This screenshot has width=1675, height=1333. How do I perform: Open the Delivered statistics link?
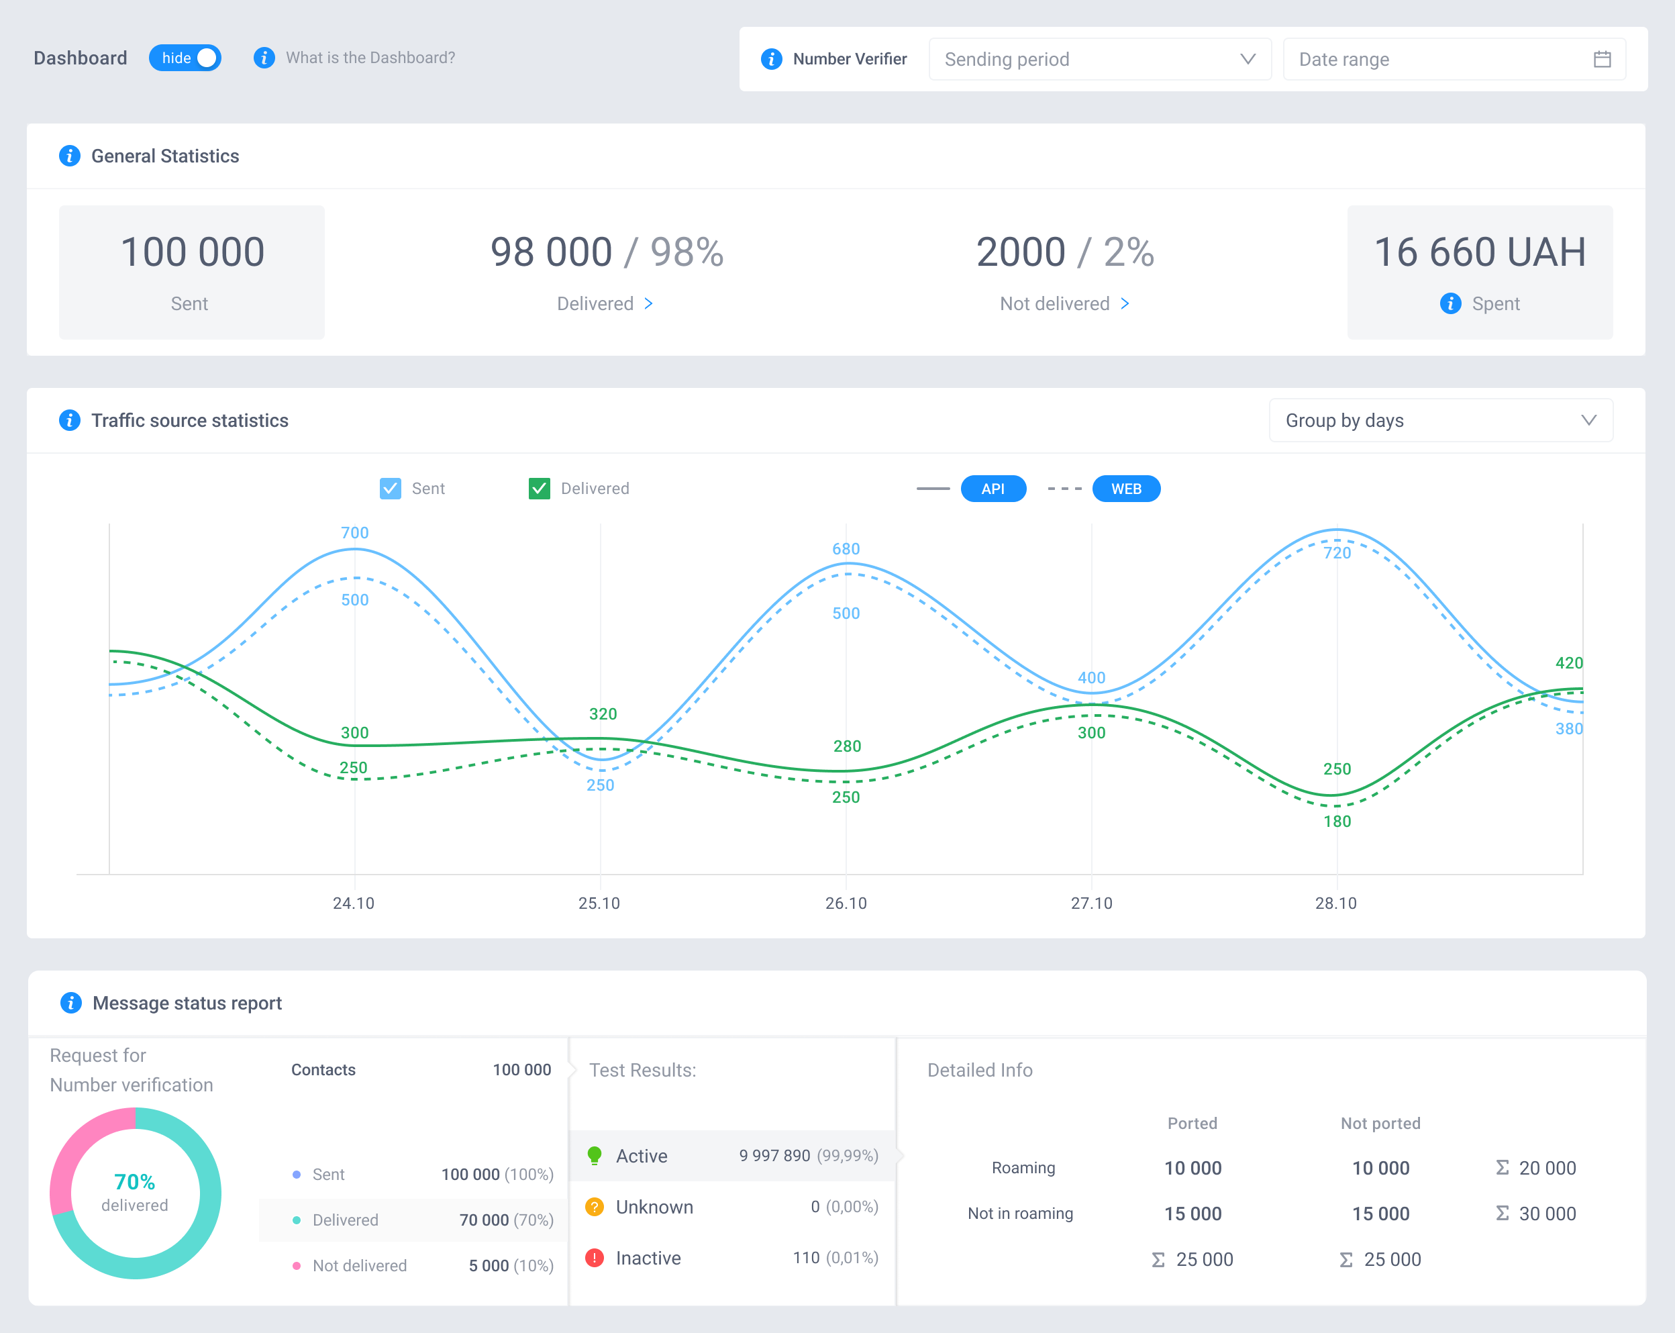click(x=605, y=303)
